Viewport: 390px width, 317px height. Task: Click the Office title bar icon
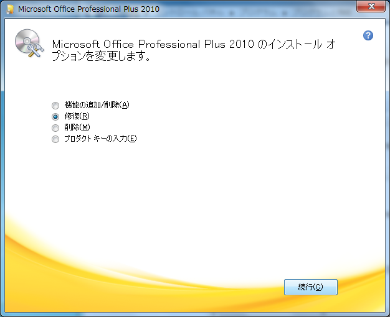10,9
